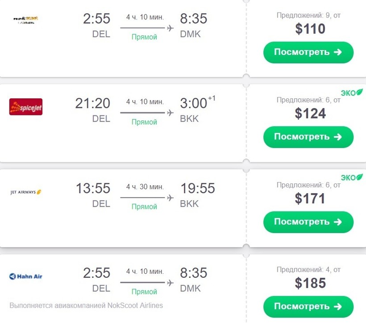Click the ЭКО leaf badge on SpiceJet flight
Viewport: 366px width, 323px height.
pos(352,93)
